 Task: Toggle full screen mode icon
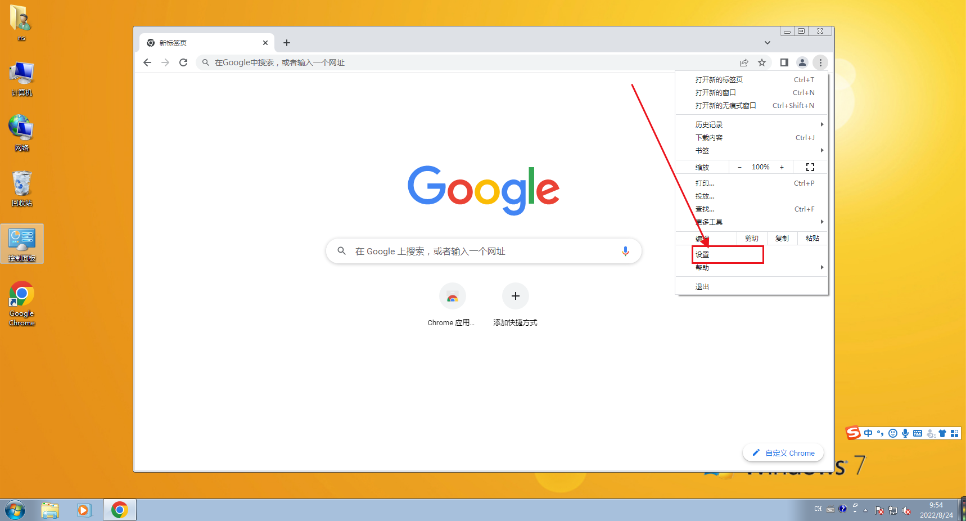click(810, 167)
